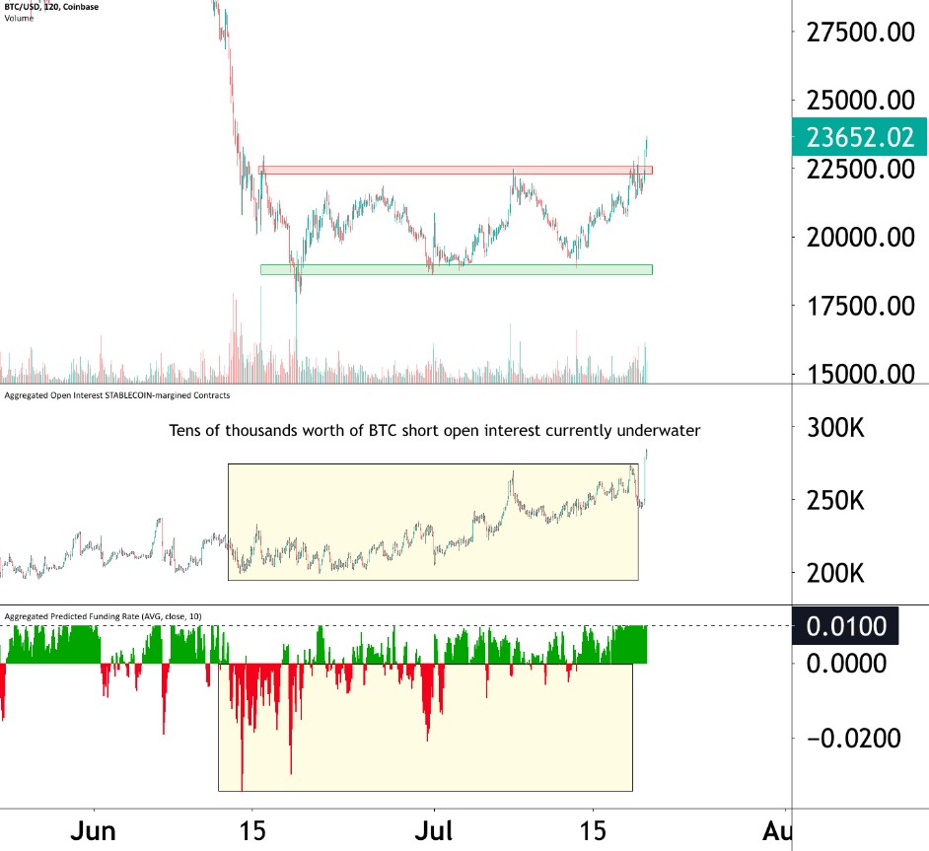The width and height of the screenshot is (929, 851).
Task: Click the 300K open interest axis label
Action: click(836, 429)
